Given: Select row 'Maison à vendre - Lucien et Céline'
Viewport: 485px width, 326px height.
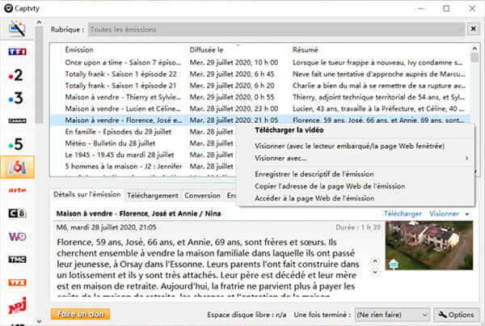Looking at the screenshot, I should point(259,108).
